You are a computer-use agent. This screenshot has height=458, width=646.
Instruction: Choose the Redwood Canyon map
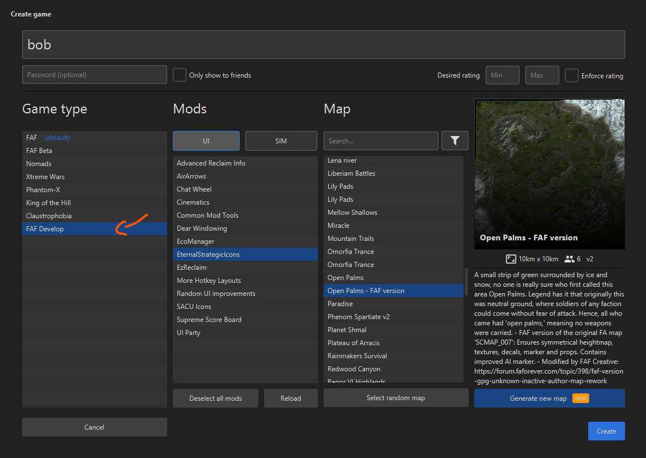tap(393, 369)
